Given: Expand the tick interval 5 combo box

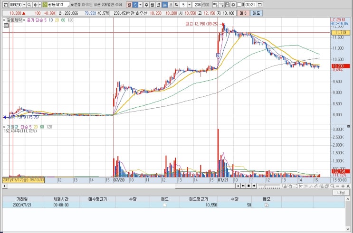Looking at the screenshot, I should 190,4.
